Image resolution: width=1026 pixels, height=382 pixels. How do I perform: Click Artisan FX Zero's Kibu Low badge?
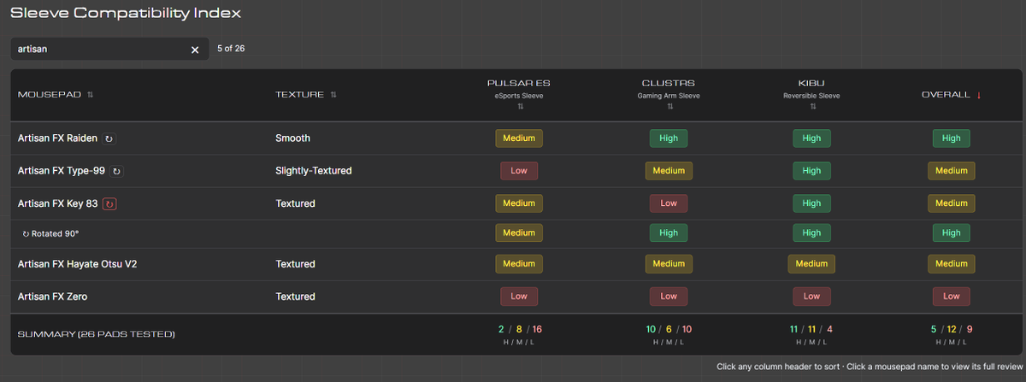click(811, 297)
